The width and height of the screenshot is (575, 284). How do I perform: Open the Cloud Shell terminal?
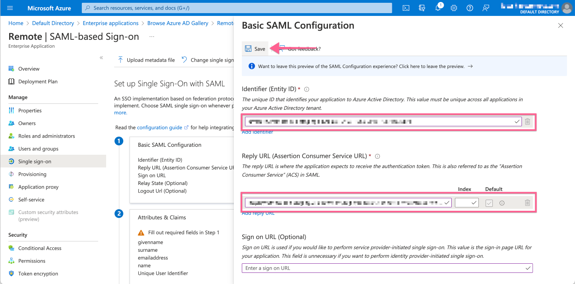coord(406,8)
